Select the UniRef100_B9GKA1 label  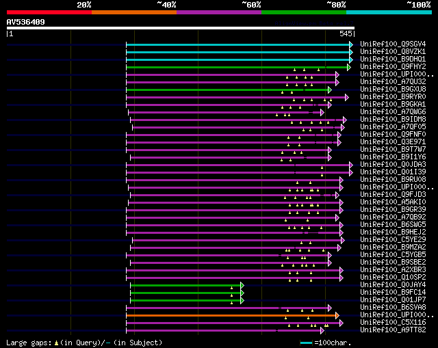pyautogui.click(x=393, y=105)
